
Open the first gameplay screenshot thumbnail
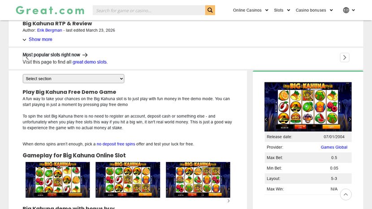click(x=57, y=179)
